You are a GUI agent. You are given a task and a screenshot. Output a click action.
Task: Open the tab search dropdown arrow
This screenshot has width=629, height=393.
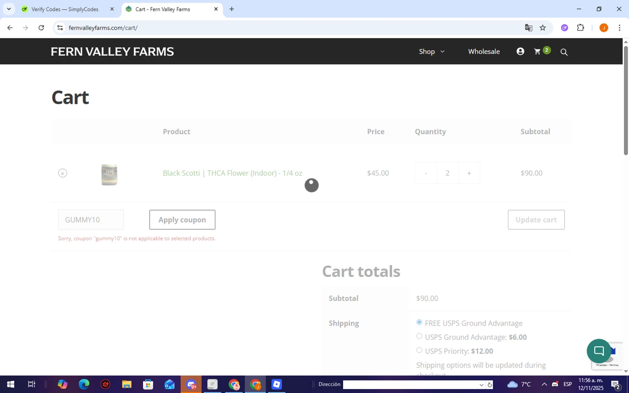click(x=9, y=9)
